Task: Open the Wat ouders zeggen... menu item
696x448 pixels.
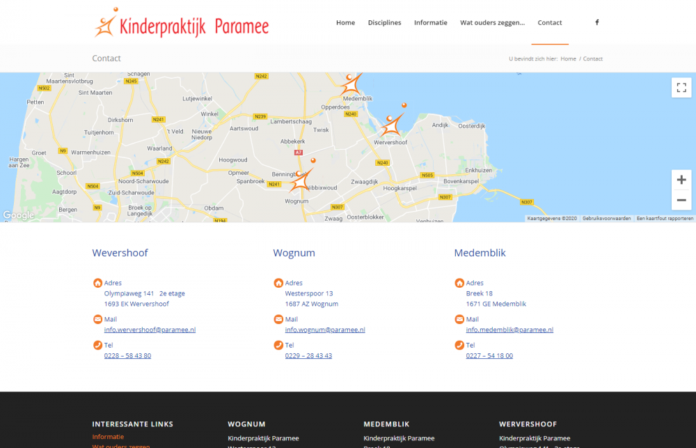Action: tap(492, 23)
